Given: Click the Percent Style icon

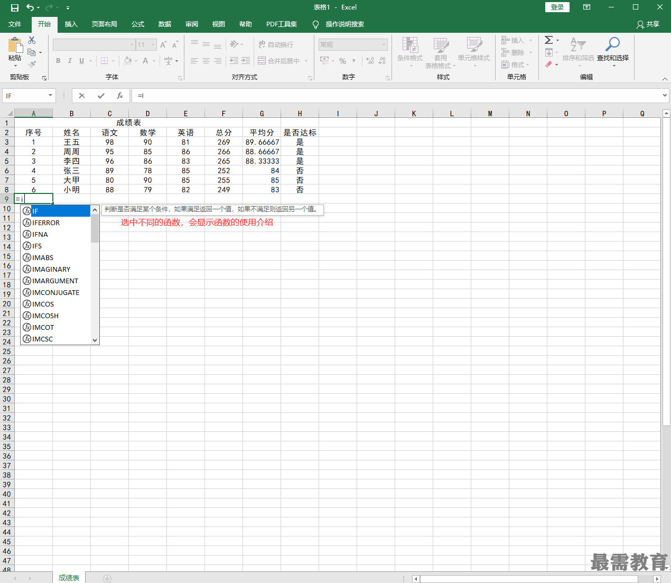Looking at the screenshot, I should [342, 61].
